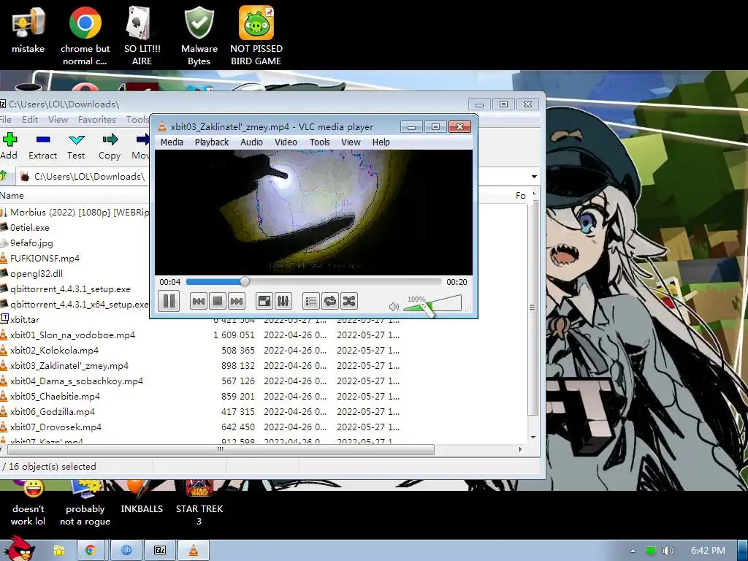
Task: Select xbit03_Zaklinatel'_zmey.mp4 in file list
Action: click(x=69, y=365)
